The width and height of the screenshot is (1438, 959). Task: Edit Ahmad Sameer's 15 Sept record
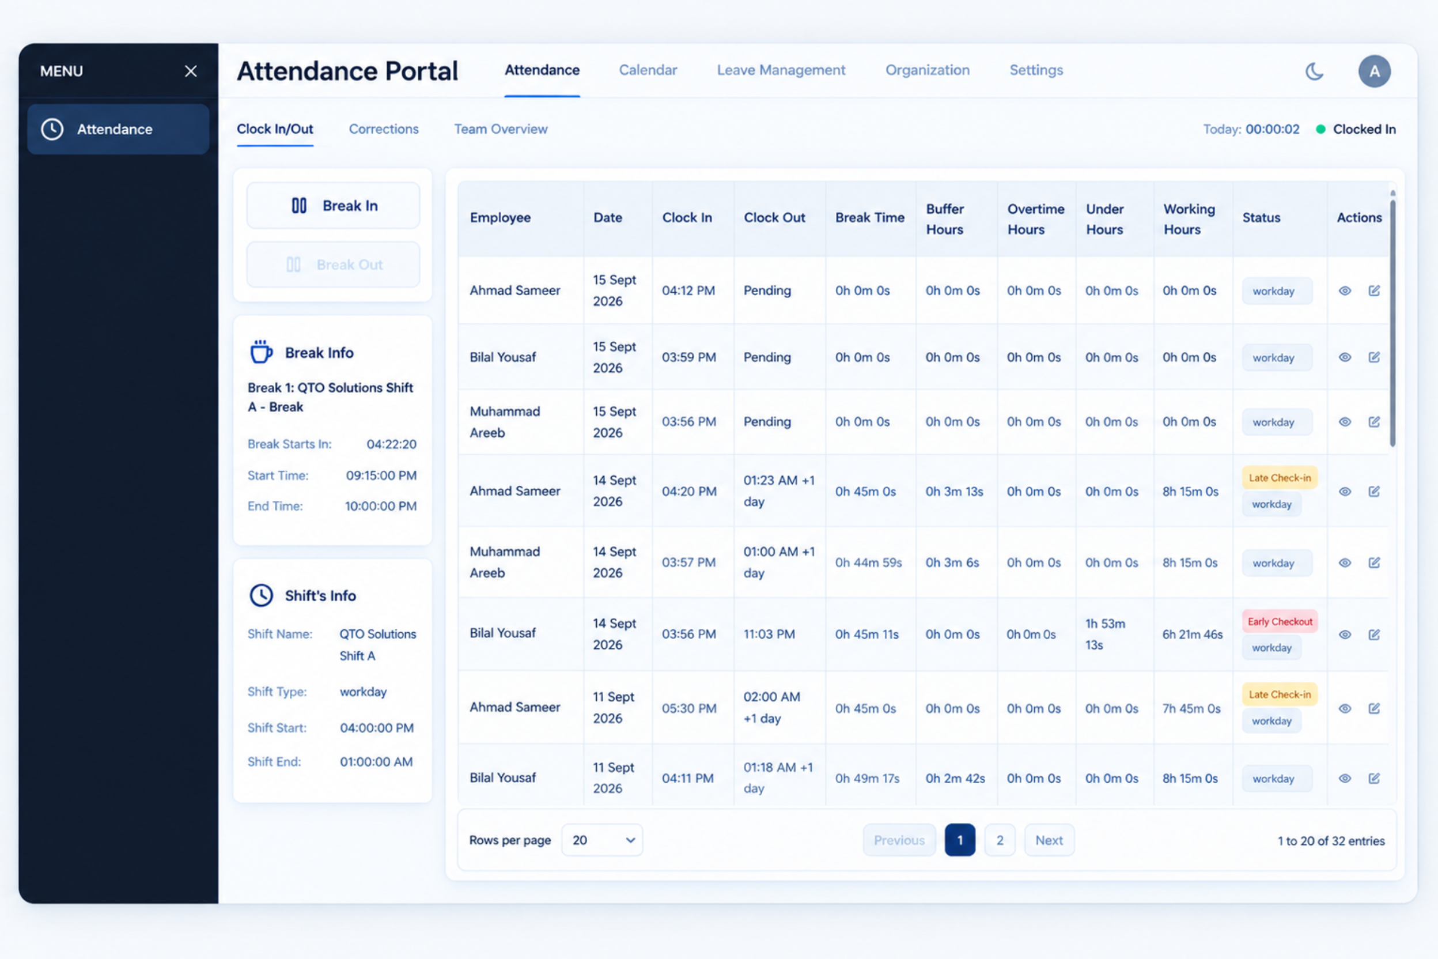tap(1374, 290)
